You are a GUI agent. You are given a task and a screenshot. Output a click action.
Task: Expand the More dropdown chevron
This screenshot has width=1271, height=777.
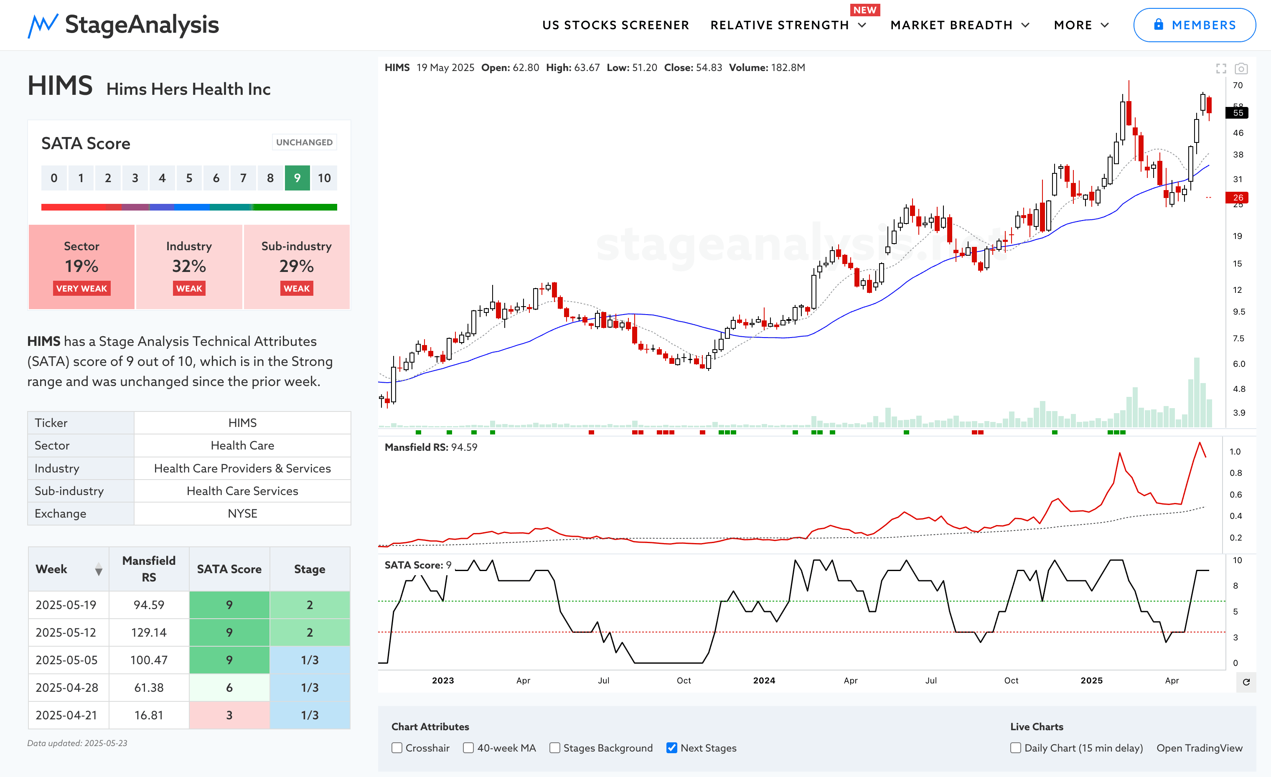coord(1105,25)
